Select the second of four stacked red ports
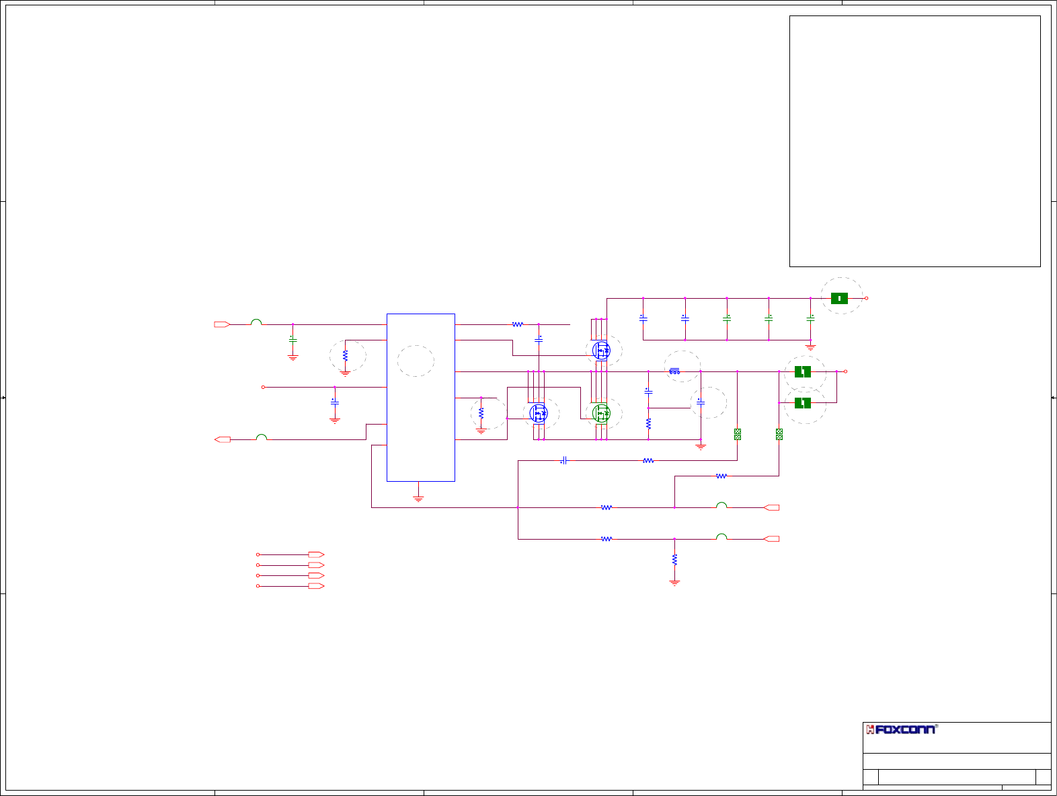 [316, 565]
